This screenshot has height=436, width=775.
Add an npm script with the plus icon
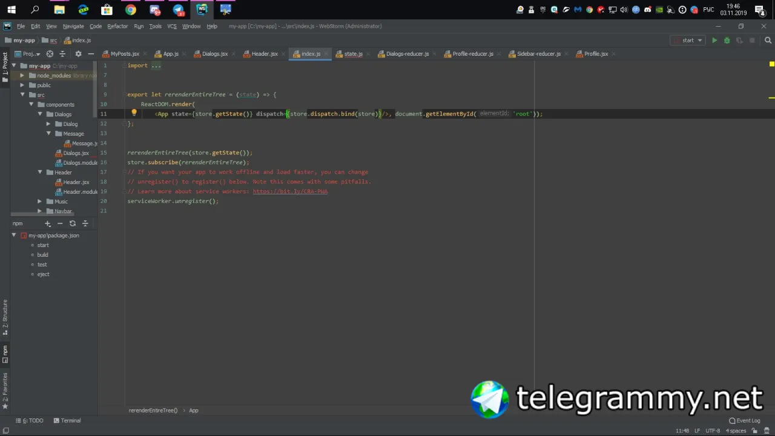tap(48, 223)
